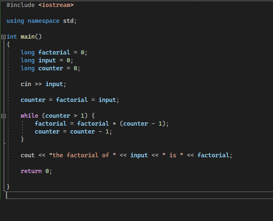This screenshot has height=221, width=273.
Task: Click 'factorial' at end of cout line
Action: point(213,155)
